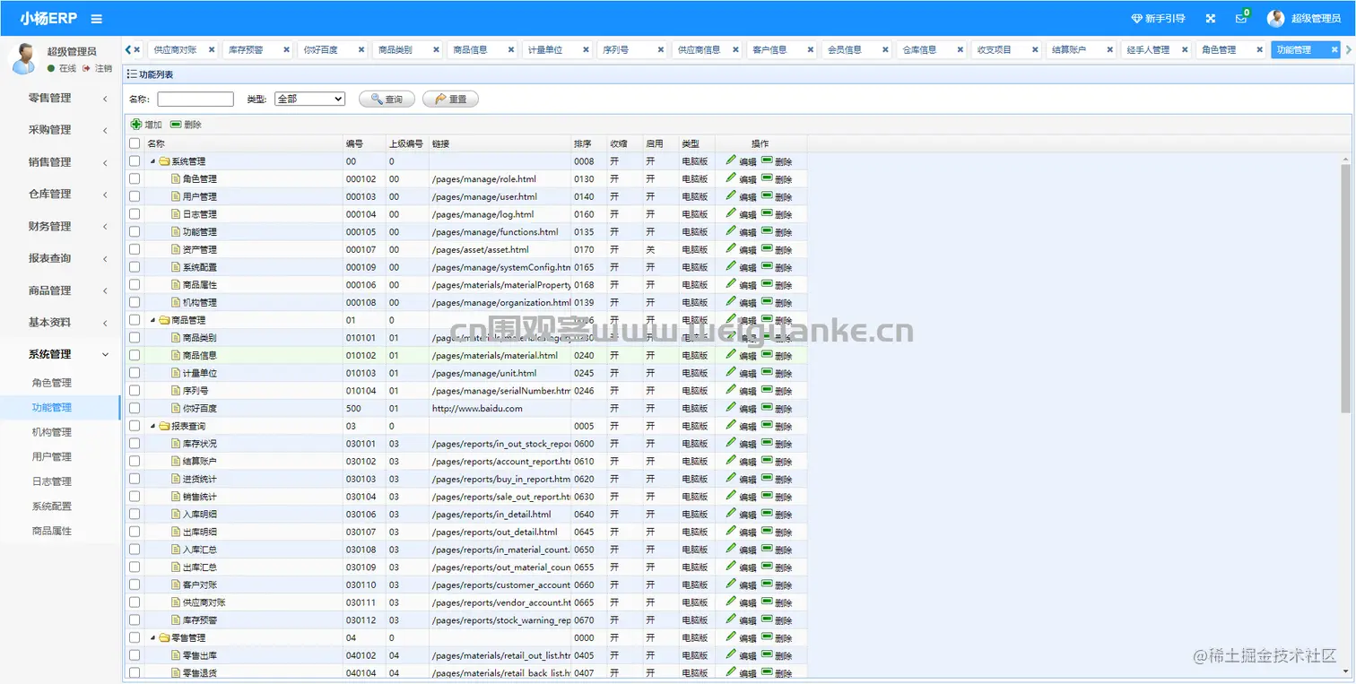Image resolution: width=1356 pixels, height=684 pixels.
Task: Close the 供应商对账 tab
Action: 212,50
